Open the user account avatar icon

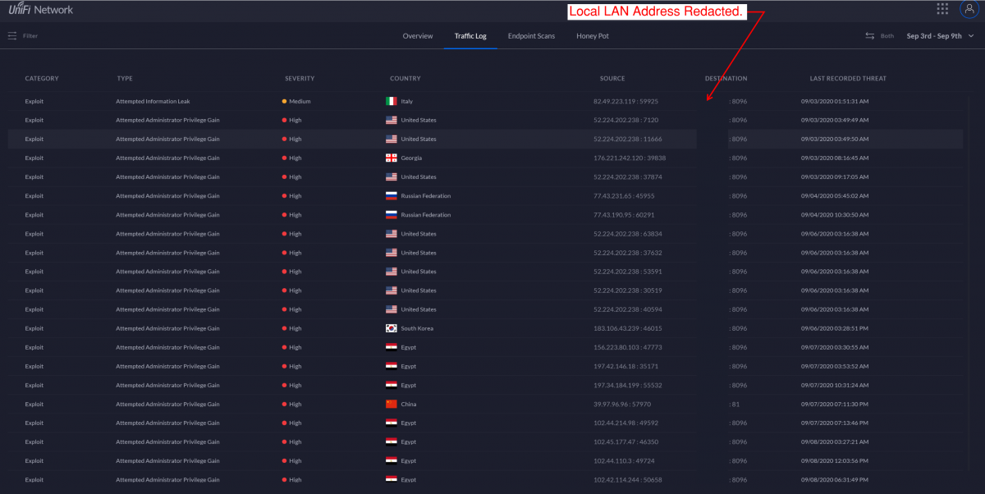click(x=968, y=9)
